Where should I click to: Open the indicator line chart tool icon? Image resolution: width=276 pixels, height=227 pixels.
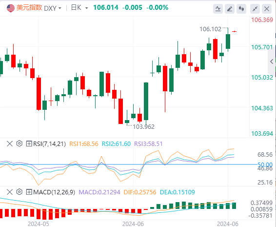pyautogui.click(x=218, y=8)
